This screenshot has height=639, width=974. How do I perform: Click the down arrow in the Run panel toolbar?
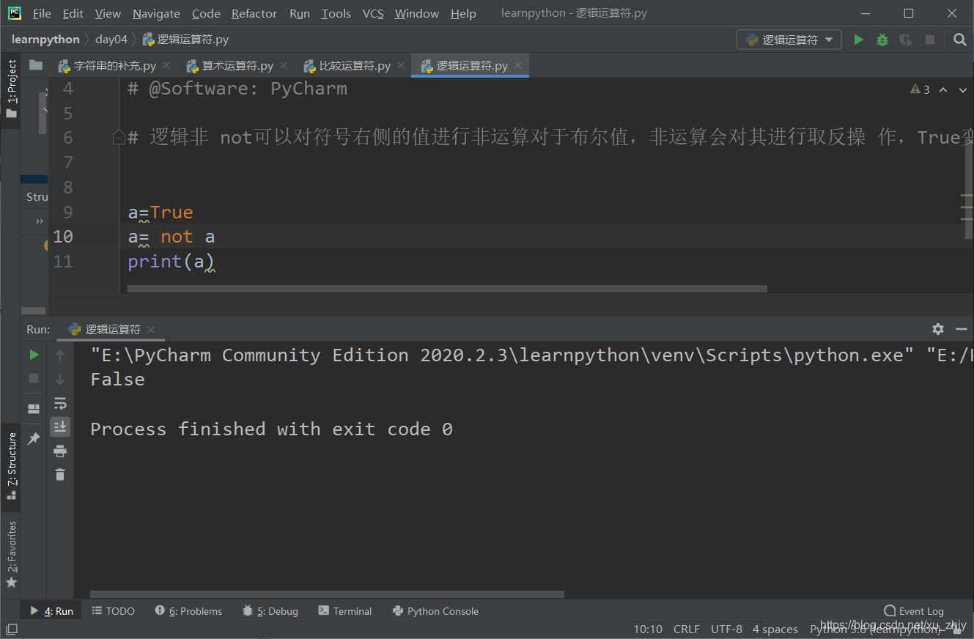point(60,379)
